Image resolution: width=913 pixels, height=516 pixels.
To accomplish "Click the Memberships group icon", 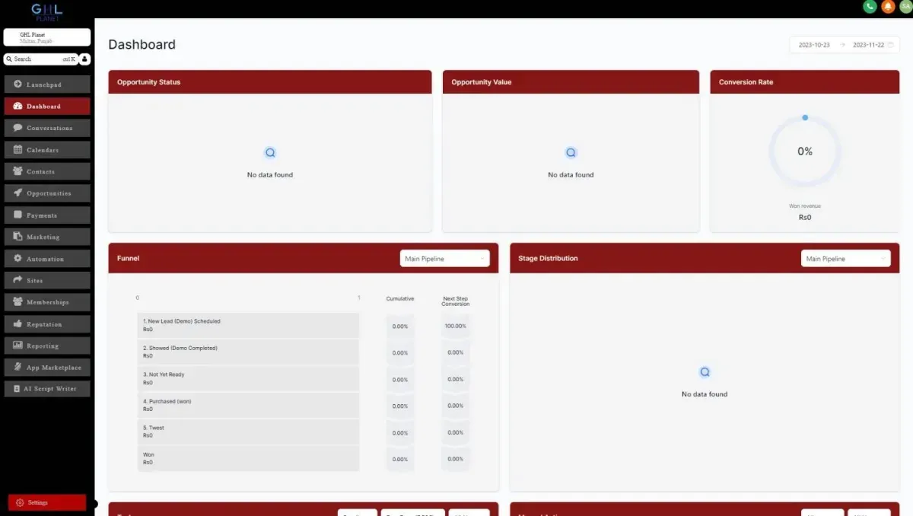I will click(17, 302).
